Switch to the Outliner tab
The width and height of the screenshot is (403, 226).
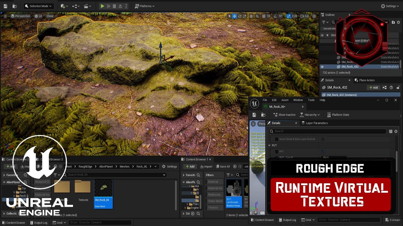330,15
